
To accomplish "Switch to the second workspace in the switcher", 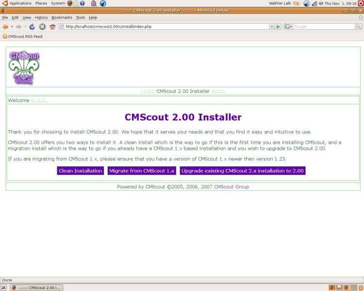I will (339, 288).
